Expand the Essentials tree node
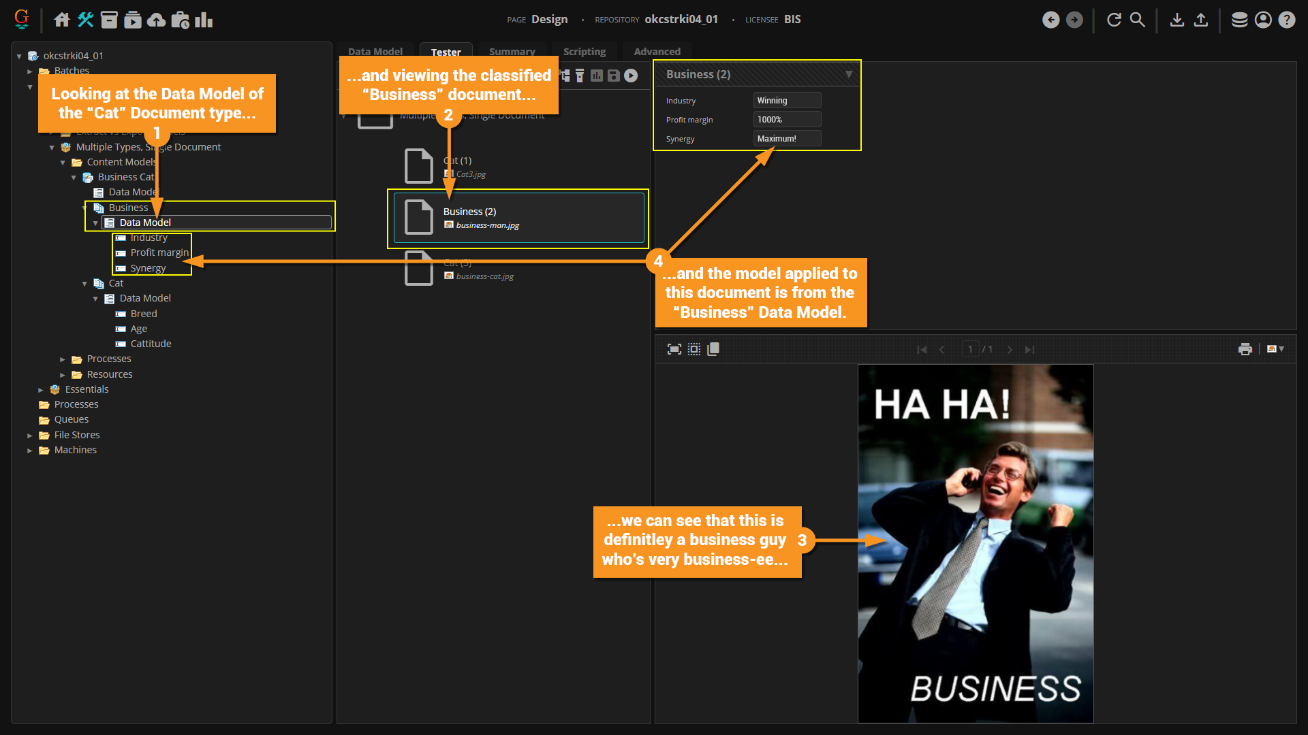 point(41,390)
